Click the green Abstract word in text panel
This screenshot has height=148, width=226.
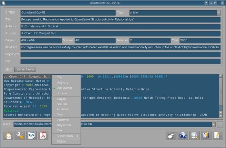point(11,110)
